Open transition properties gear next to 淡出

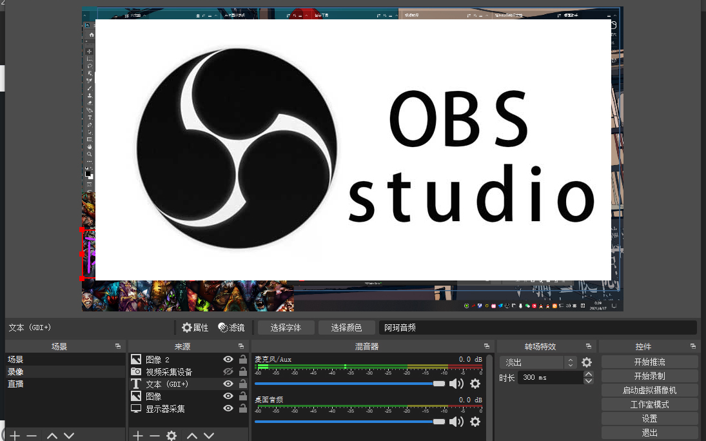pos(586,362)
